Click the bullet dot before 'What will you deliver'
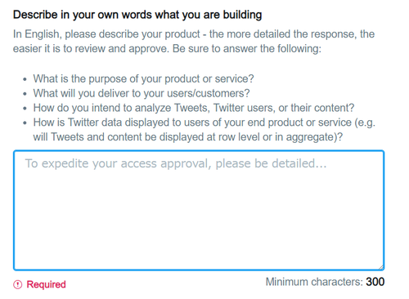409x299 pixels. (x=25, y=94)
